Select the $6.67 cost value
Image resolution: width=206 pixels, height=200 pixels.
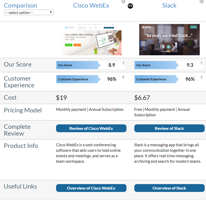(142, 98)
